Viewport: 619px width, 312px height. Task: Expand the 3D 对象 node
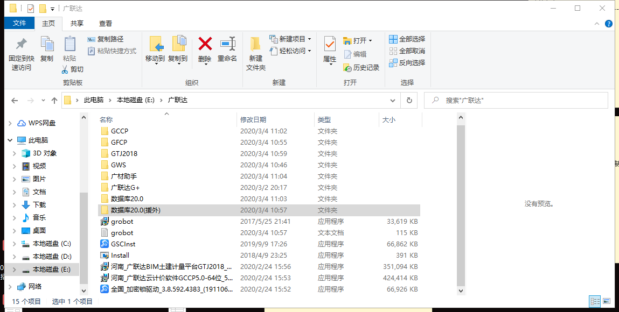point(15,153)
